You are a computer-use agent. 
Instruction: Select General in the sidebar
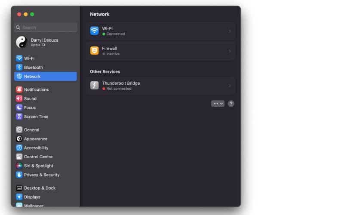tap(31, 130)
